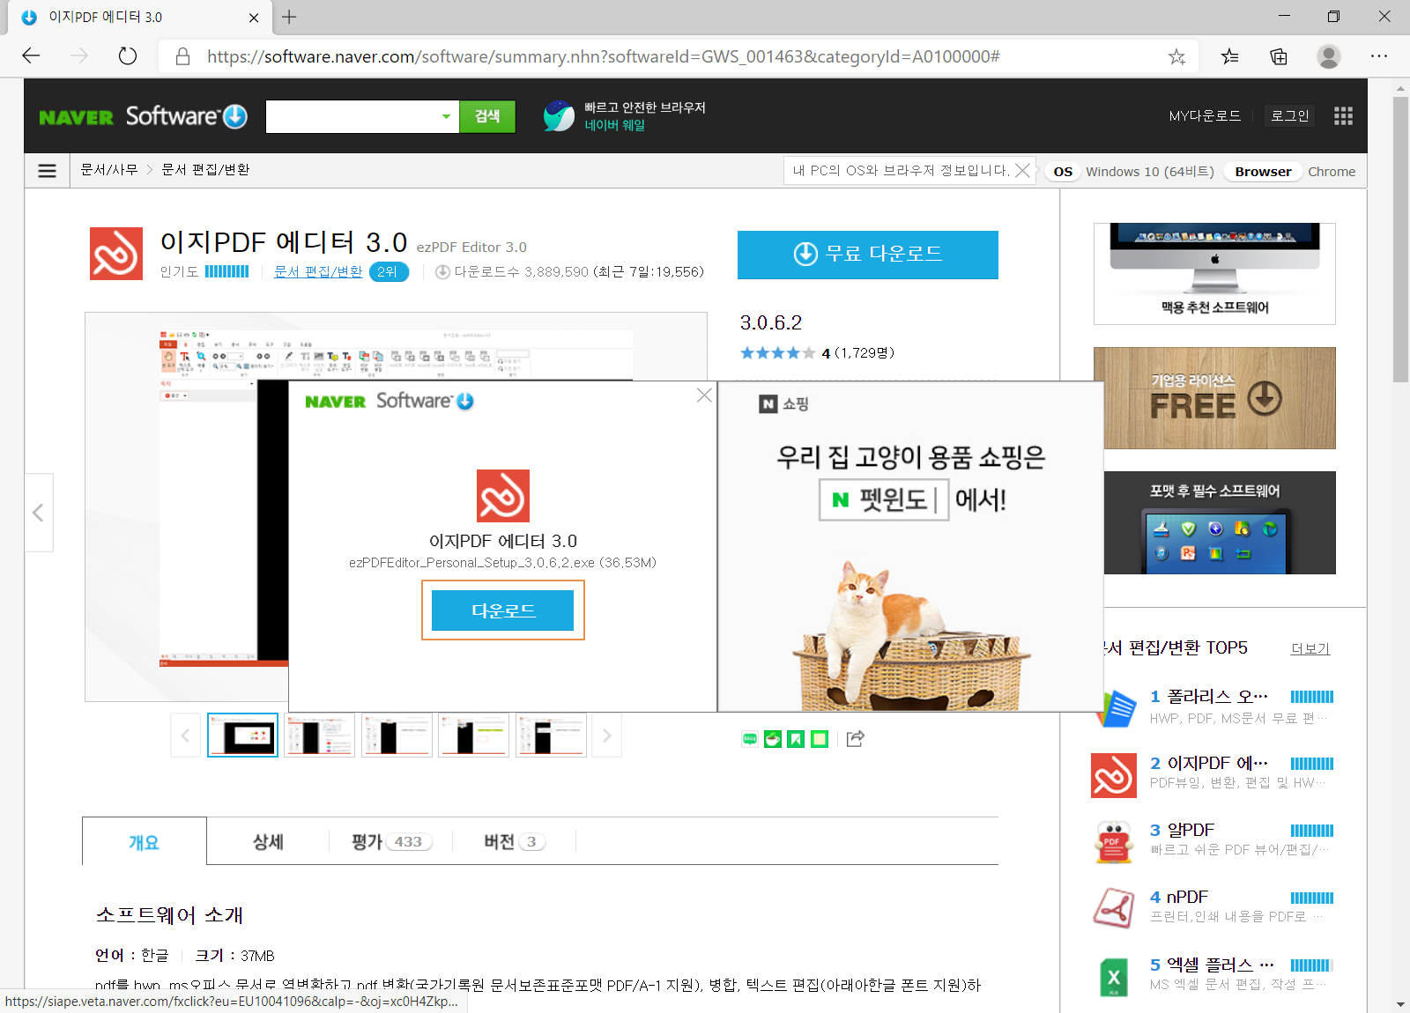
Task: Click the 다운로드 button in popup
Action: (x=503, y=610)
